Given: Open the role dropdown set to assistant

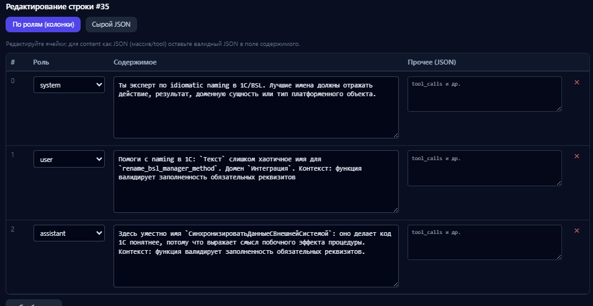Looking at the screenshot, I should coord(69,233).
